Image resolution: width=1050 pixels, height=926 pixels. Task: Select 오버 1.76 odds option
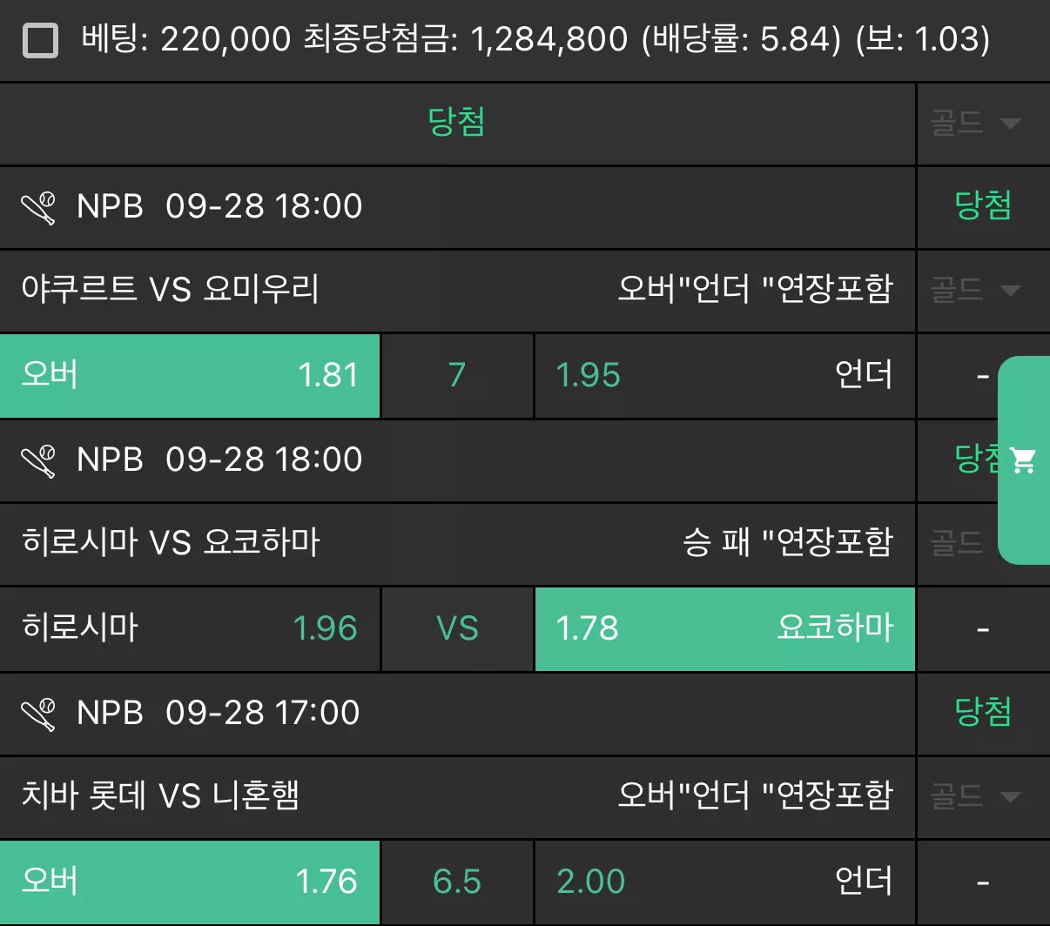click(190, 882)
